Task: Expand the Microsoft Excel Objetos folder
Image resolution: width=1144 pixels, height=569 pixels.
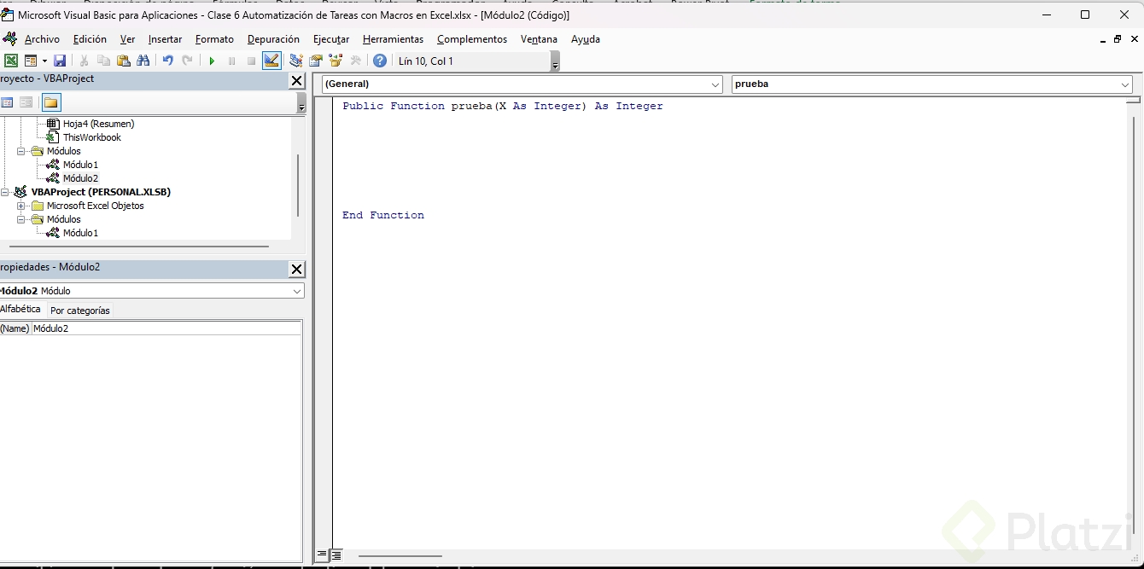Action: coord(21,206)
